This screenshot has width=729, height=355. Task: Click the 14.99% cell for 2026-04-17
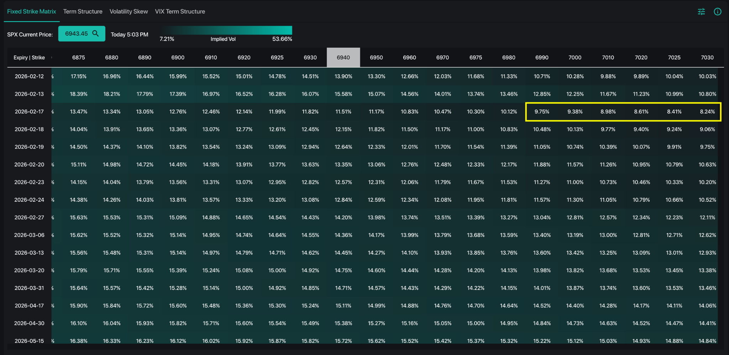(x=376, y=306)
